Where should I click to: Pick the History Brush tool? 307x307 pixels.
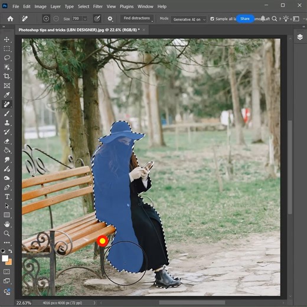point(6,132)
